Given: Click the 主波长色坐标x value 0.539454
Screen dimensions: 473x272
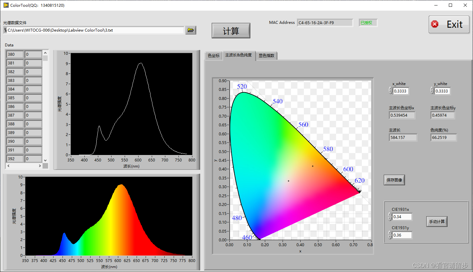Looking at the screenshot, I should tap(402, 115).
